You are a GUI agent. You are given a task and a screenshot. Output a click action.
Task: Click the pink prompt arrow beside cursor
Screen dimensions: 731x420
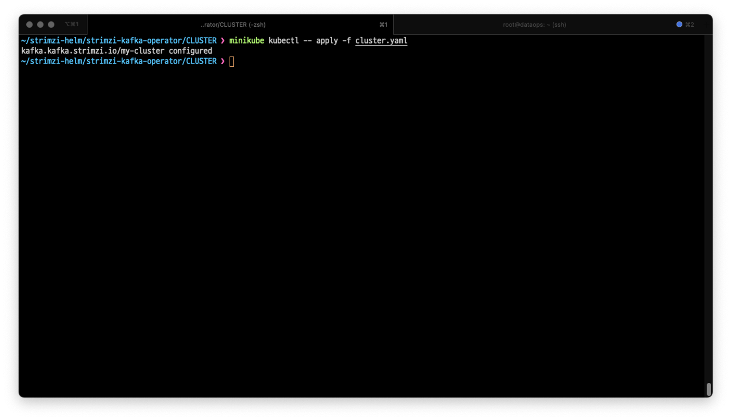(x=223, y=61)
